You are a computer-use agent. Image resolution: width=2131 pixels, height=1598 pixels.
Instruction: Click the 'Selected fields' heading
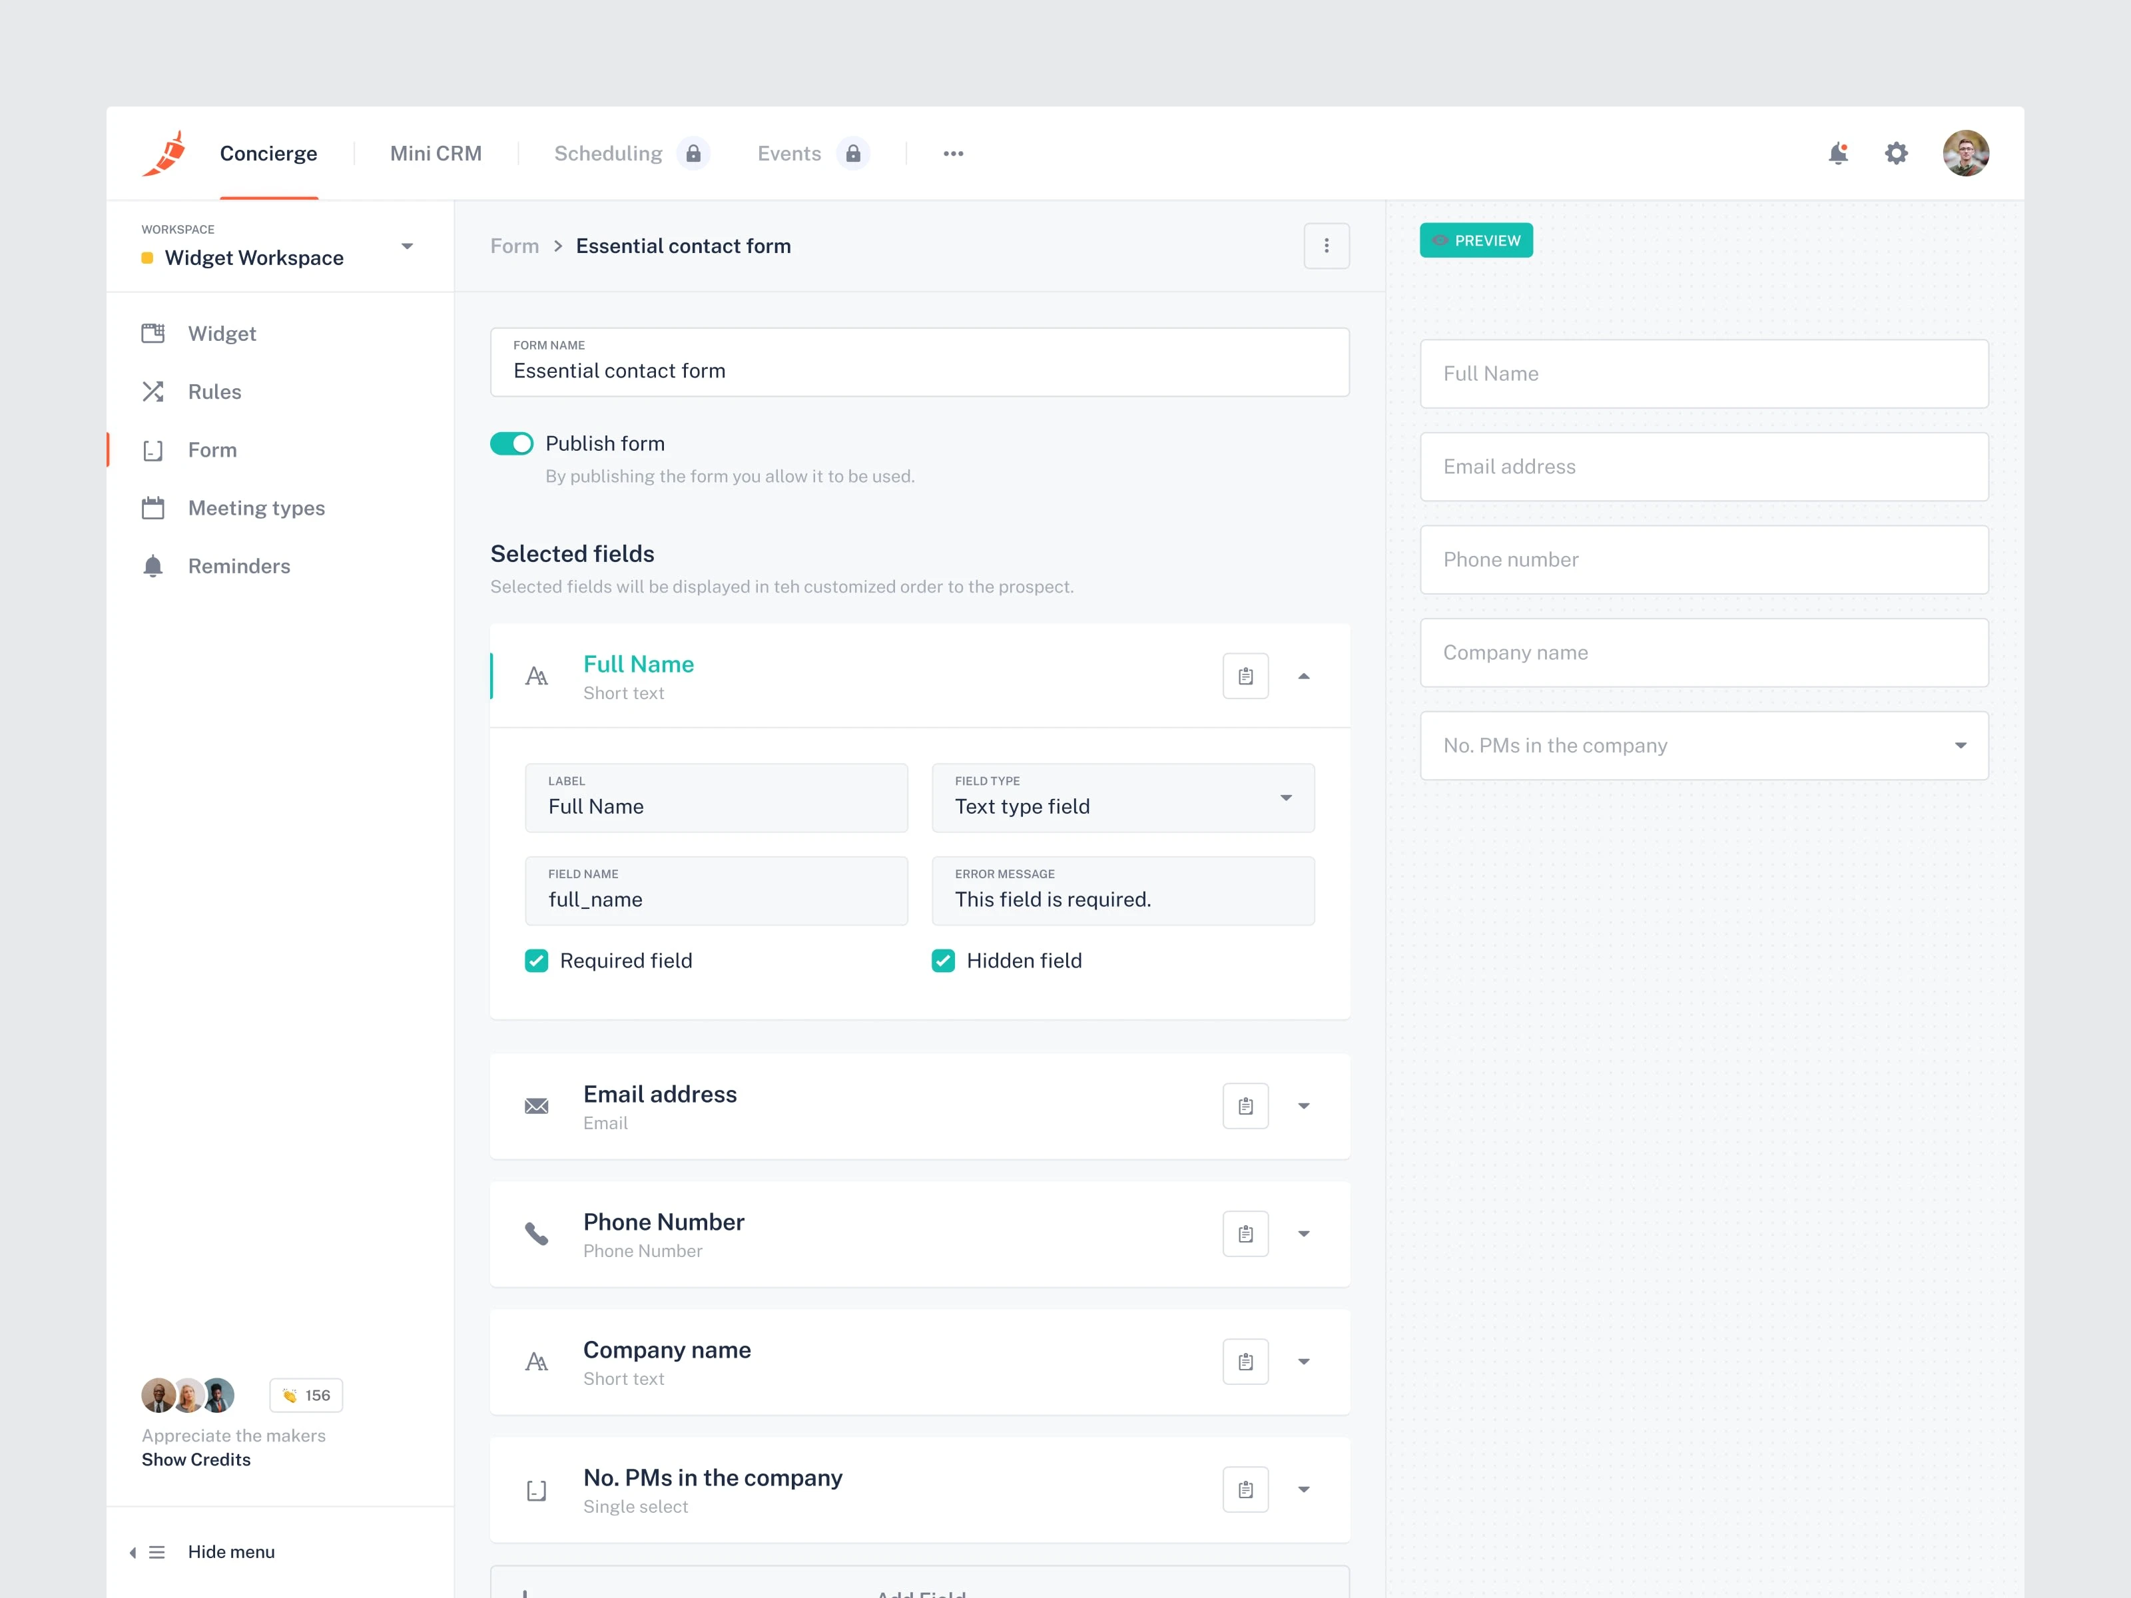click(572, 554)
